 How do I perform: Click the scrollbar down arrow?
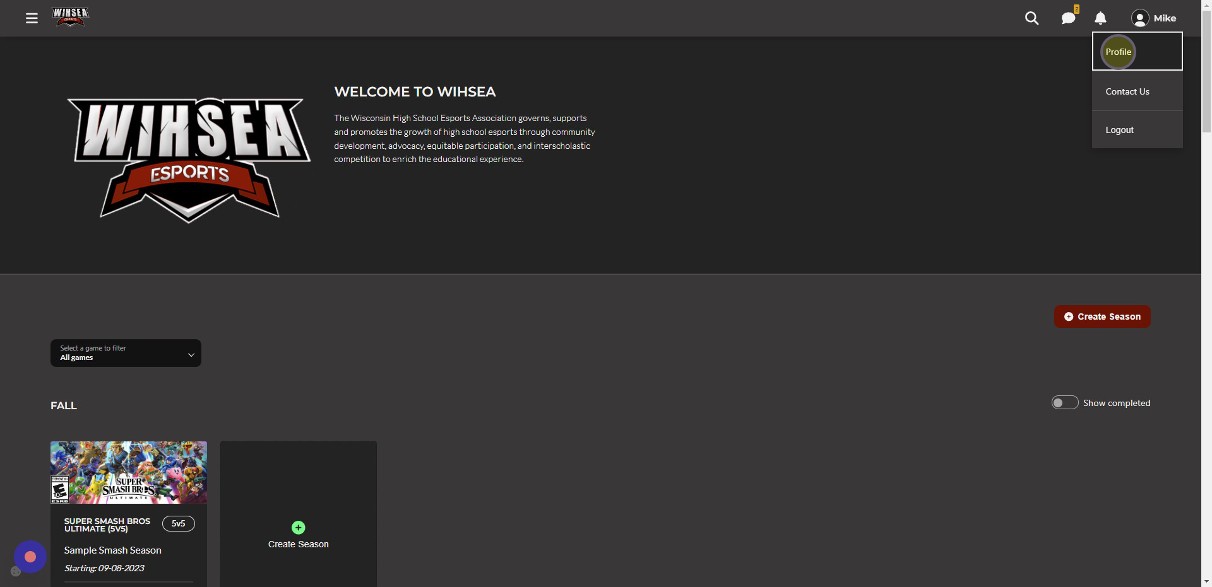[1206, 581]
